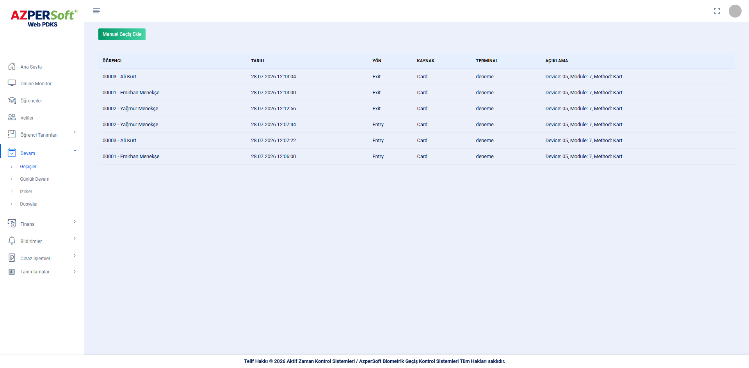Open the İzinler submenu link
The image size is (749, 368).
pos(26,192)
